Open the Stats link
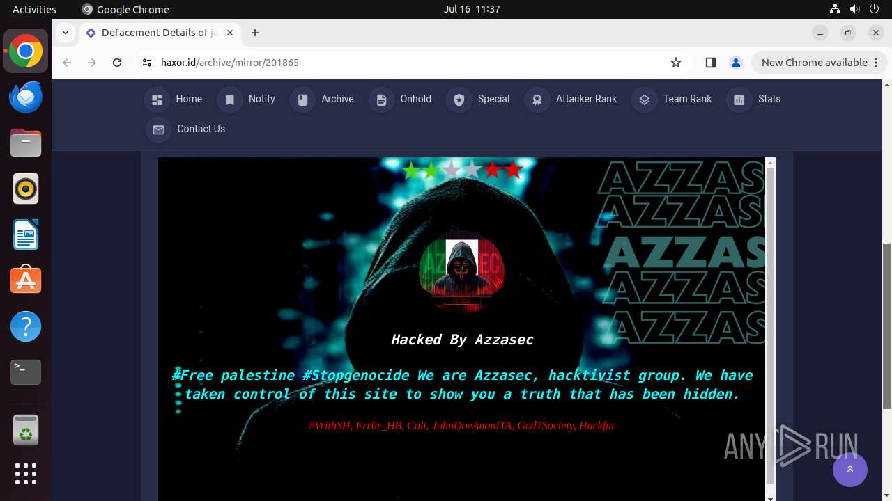This screenshot has width=892, height=501. 769,99
